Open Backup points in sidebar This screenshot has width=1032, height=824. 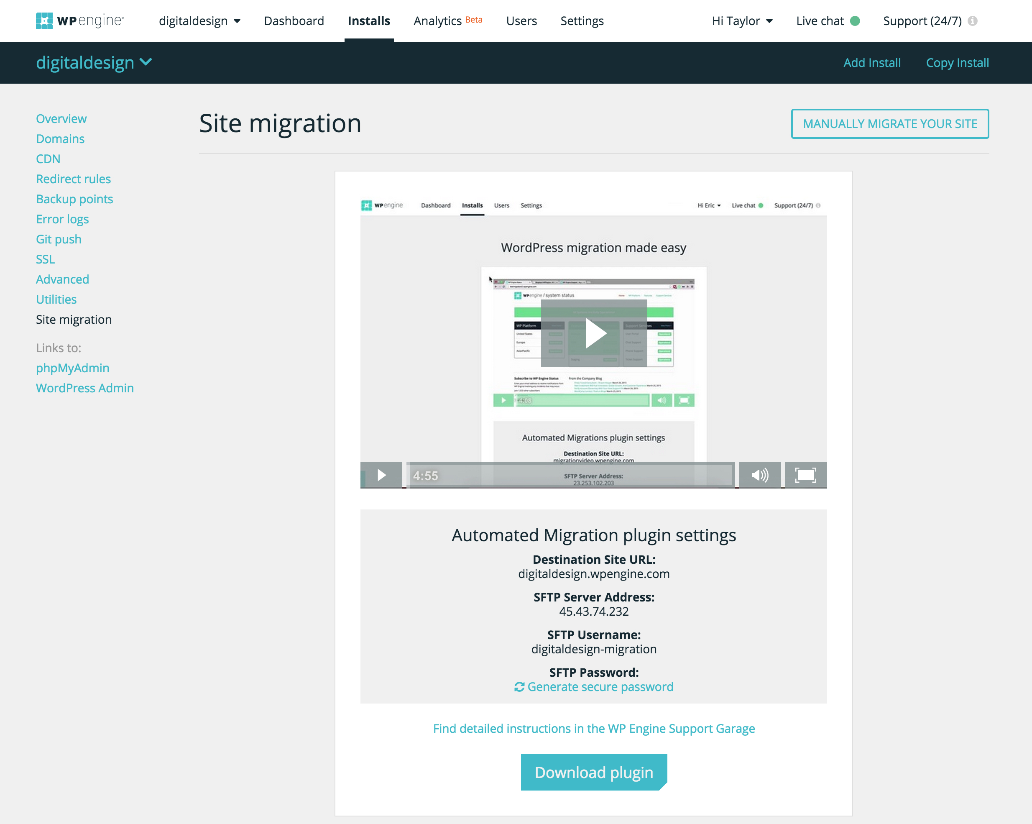[x=74, y=199]
